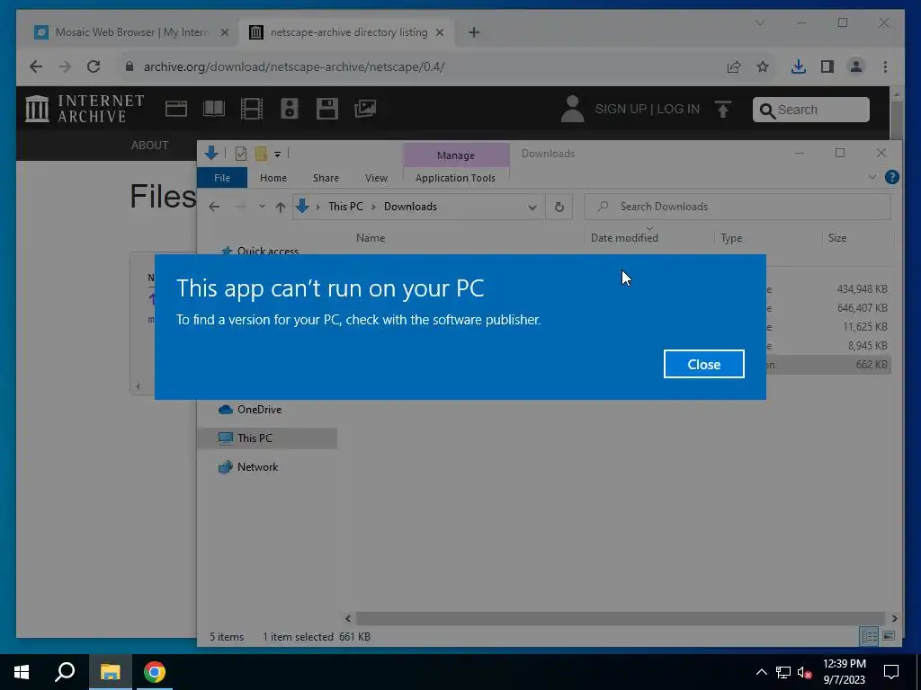This screenshot has width=921, height=690.
Task: Open Customize Quick Access Toolbar dropdown
Action: [277, 155]
